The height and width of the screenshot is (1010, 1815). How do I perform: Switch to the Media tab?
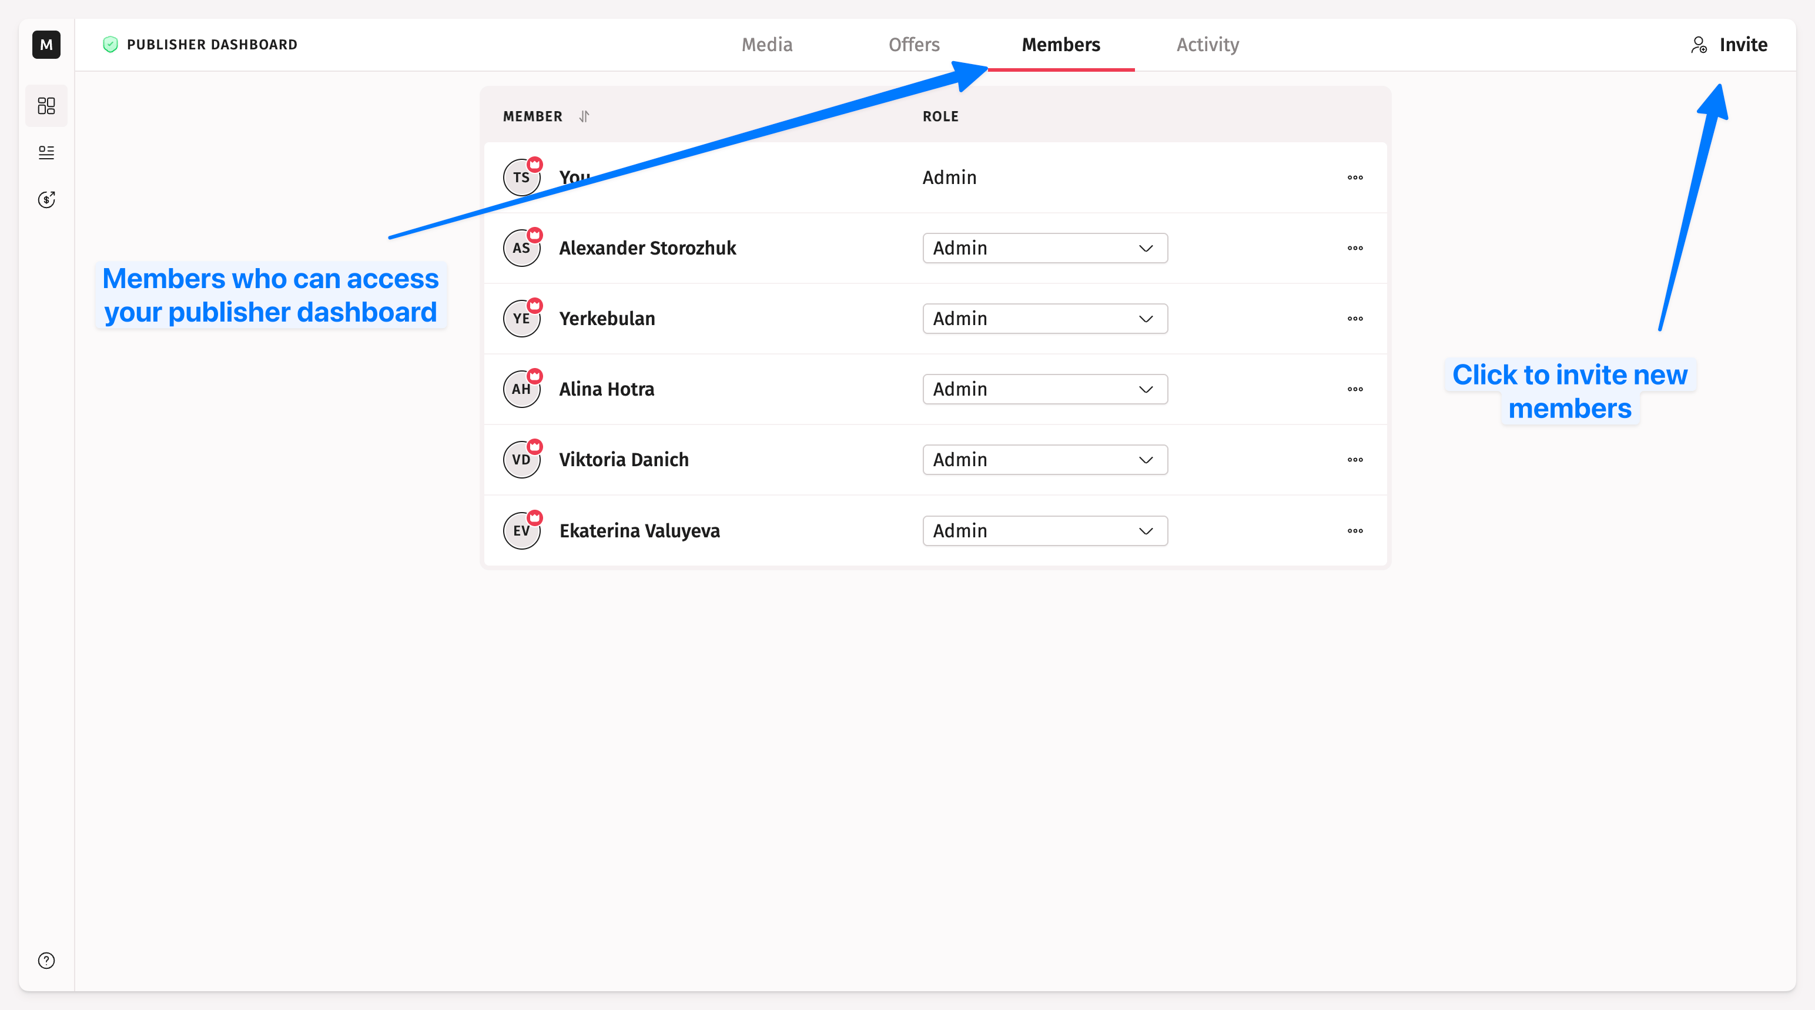point(766,45)
